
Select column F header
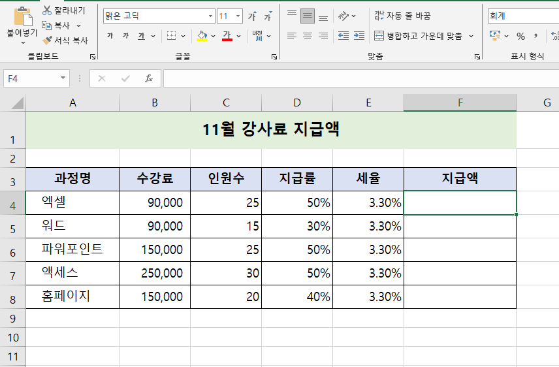click(460, 103)
